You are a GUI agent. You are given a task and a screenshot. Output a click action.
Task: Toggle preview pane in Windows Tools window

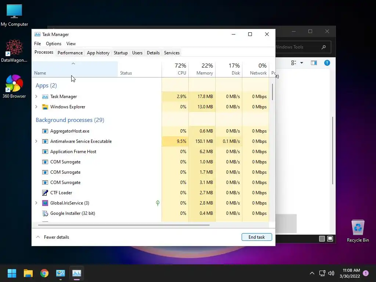coord(314,63)
